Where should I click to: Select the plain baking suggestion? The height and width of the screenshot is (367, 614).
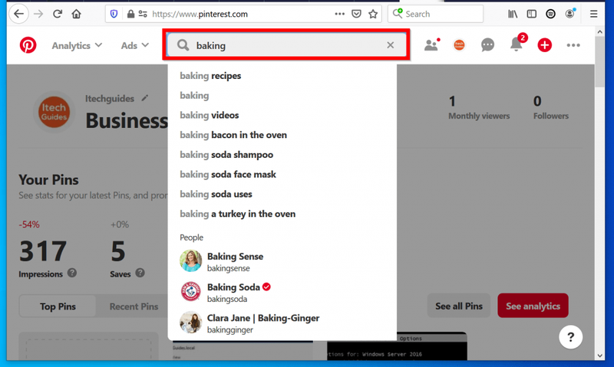282,95
